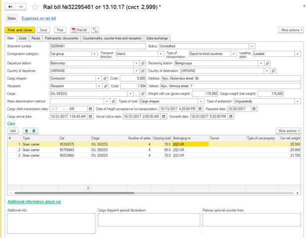This screenshot has width=306, height=238.
Task: Go back with the left arrow button
Action: (x=10, y=7)
